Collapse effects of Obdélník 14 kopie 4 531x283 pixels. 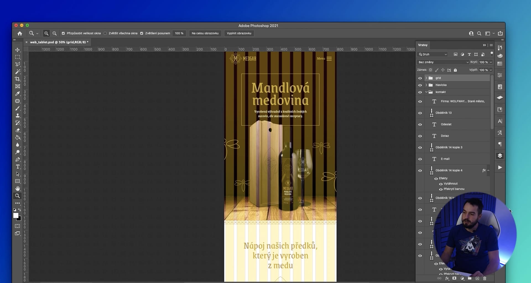(488, 170)
